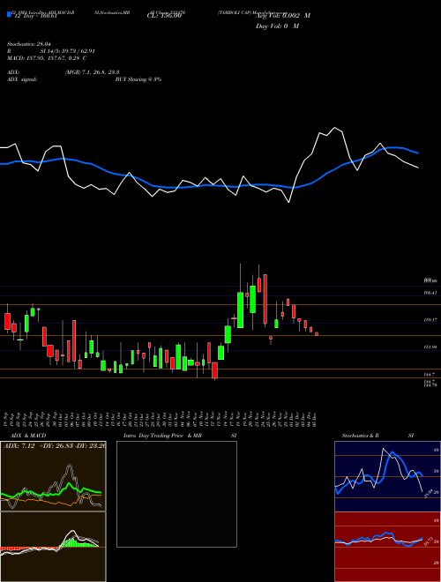Screen dimensions: 441x582
Task: Click the blue 12 Day SMA legend square
Action: (9, 14)
